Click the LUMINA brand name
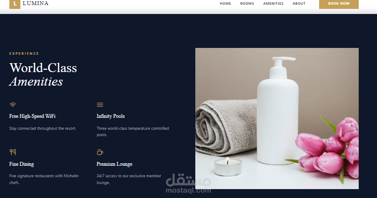The width and height of the screenshot is (377, 198). (36, 3)
